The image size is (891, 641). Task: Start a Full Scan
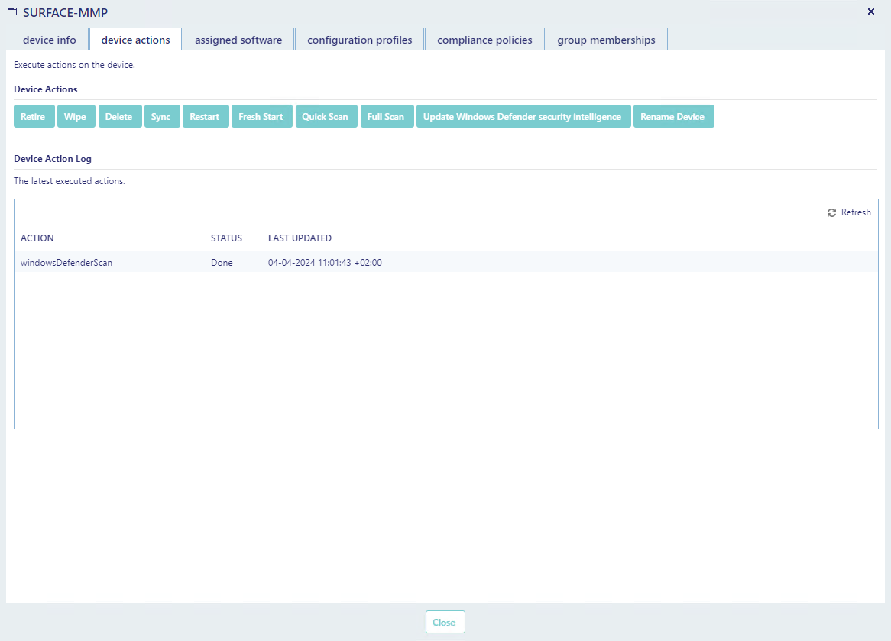[386, 117]
